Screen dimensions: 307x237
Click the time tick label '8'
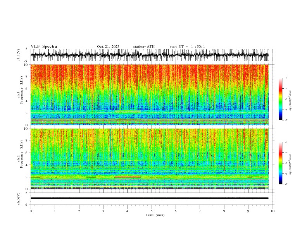coord(224,211)
